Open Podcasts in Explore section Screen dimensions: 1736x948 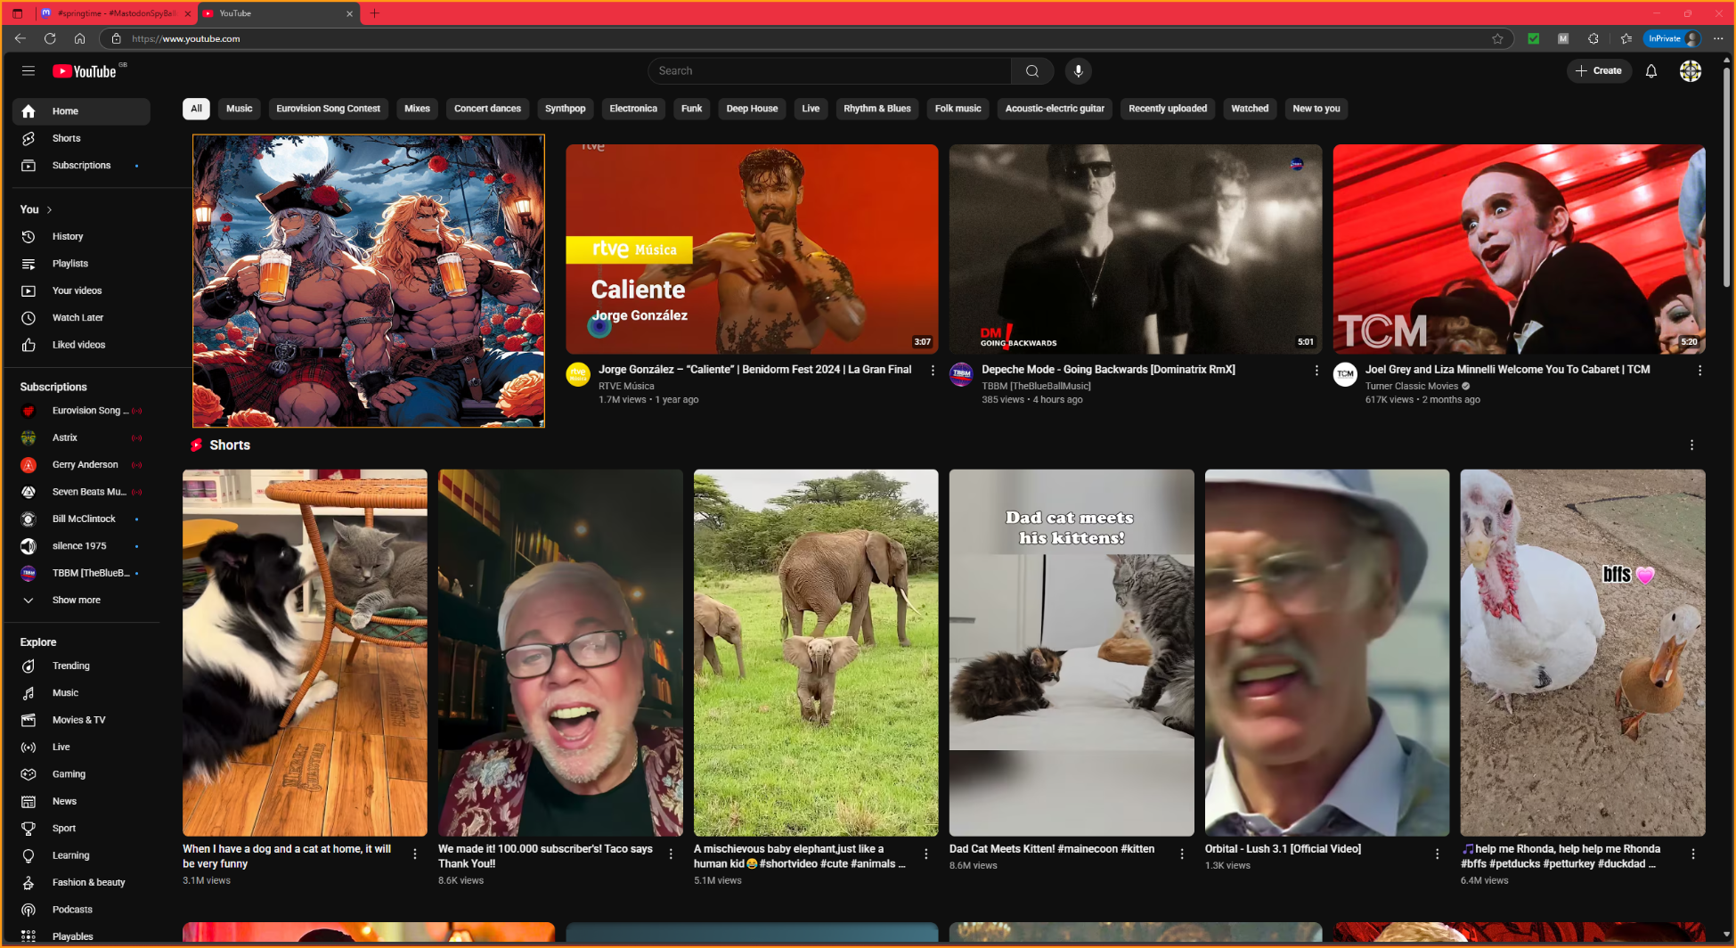click(81, 910)
